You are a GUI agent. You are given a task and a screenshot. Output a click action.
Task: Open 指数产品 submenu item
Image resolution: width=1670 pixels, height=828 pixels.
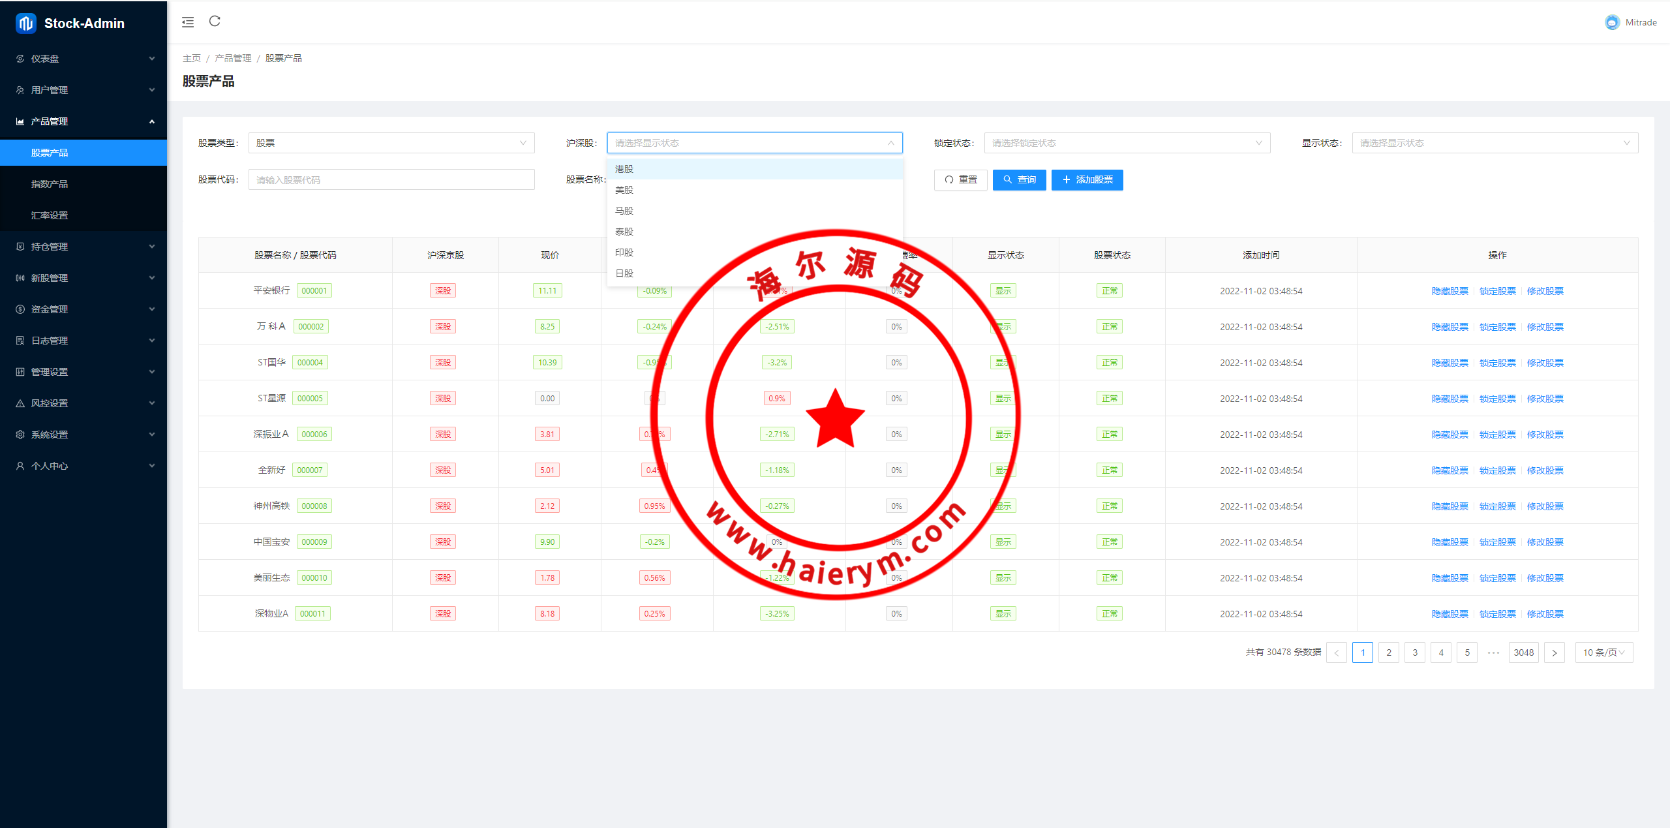(x=50, y=184)
